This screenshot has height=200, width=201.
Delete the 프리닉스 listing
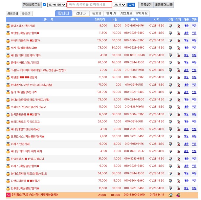point(178,107)
